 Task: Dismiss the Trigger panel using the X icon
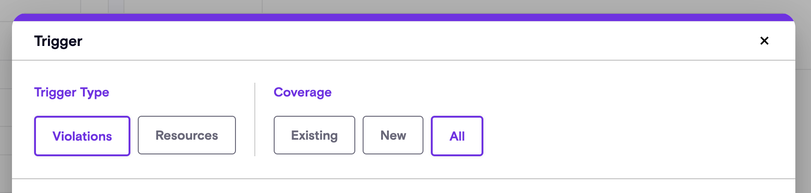coord(764,41)
